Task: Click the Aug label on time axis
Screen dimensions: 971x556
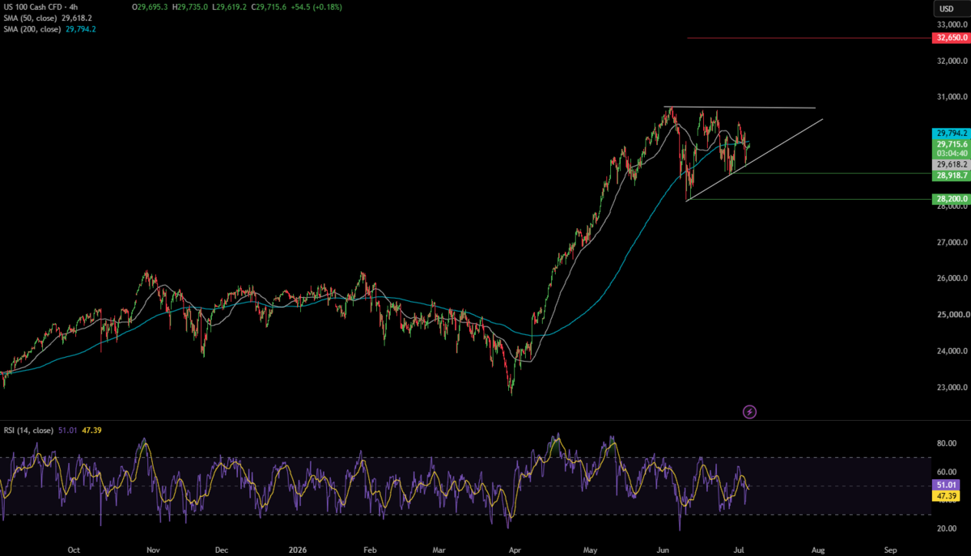Action: (x=816, y=549)
